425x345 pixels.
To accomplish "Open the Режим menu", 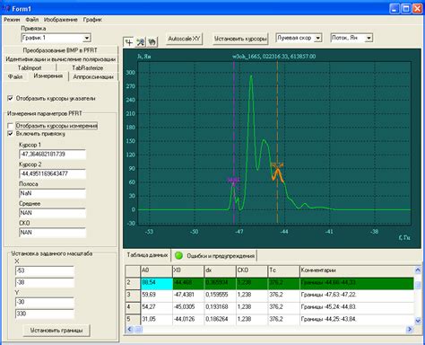I will click(12, 20).
